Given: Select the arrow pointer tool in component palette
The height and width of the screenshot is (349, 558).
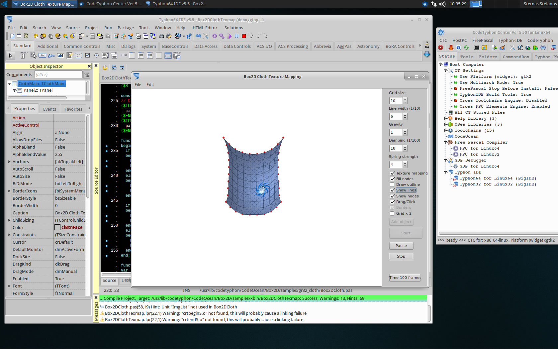Looking at the screenshot, I should [11, 56].
